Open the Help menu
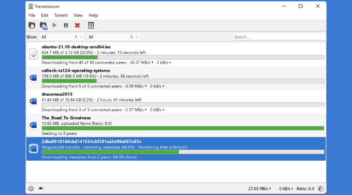The image size is (352, 195). (93, 15)
